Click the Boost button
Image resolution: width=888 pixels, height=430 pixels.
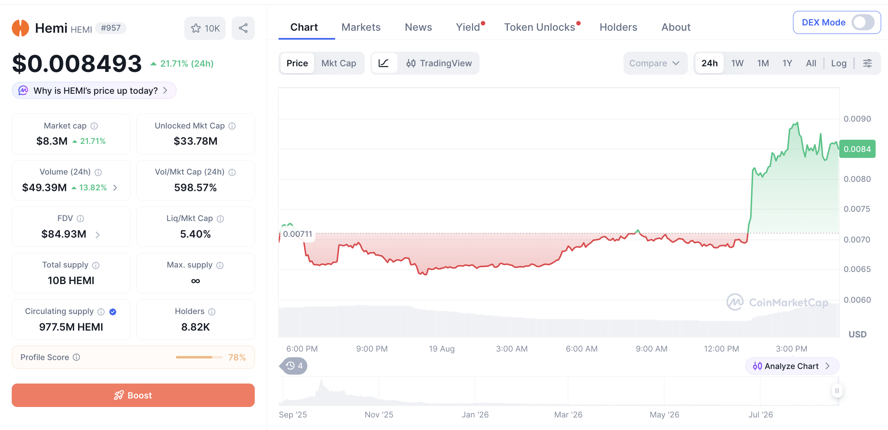click(133, 395)
